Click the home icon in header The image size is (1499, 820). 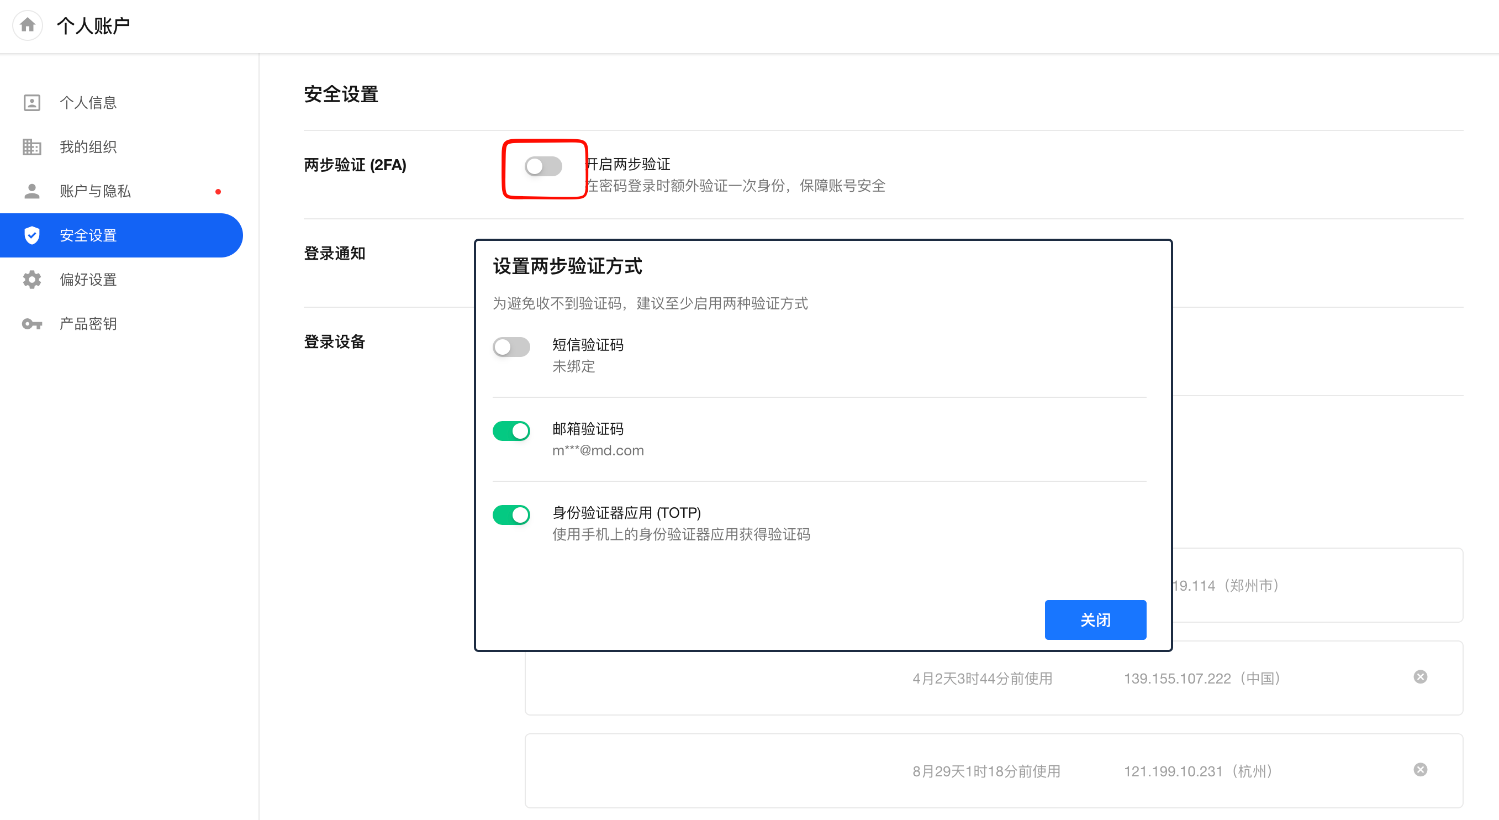[x=28, y=25]
